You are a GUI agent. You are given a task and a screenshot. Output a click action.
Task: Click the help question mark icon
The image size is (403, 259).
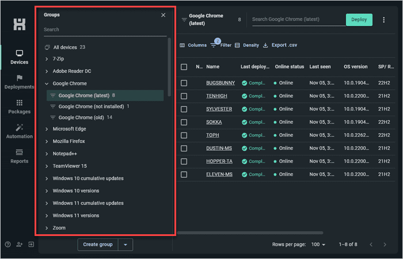[7, 245]
